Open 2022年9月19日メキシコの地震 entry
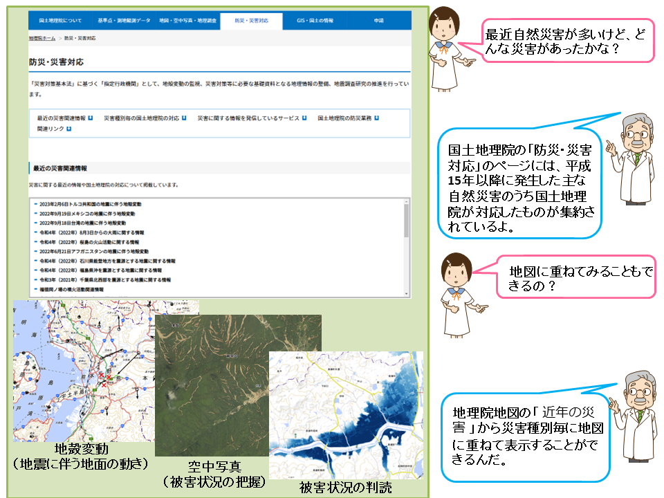Screen dimensions: 664x498 [87, 214]
